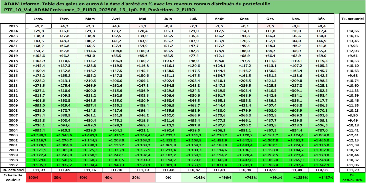Select the +1487% bright green scale cell
This screenshot has width=366, height=183.
(x=321, y=177)
